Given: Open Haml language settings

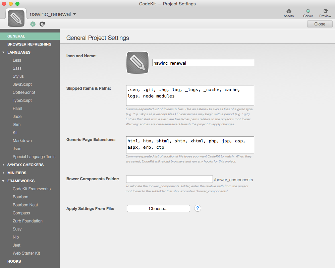Looking at the screenshot, I should click(x=17, y=109).
